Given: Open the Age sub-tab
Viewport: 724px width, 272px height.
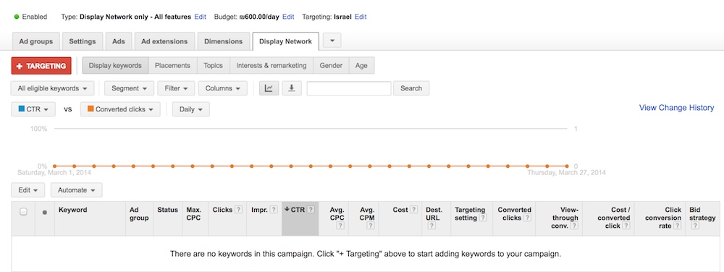Looking at the screenshot, I should [361, 65].
